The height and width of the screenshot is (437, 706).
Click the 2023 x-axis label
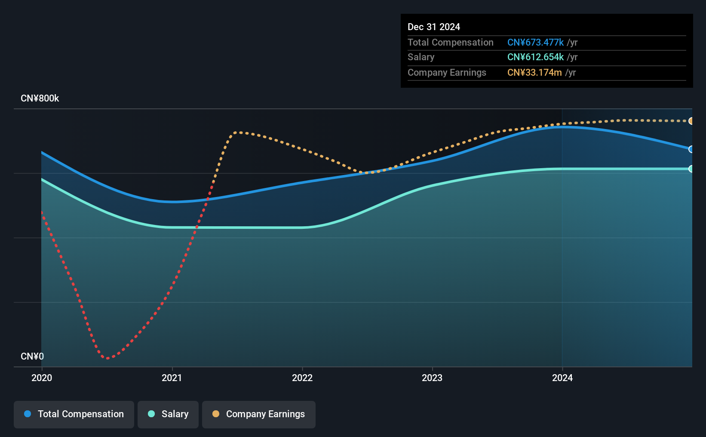pyautogui.click(x=432, y=378)
